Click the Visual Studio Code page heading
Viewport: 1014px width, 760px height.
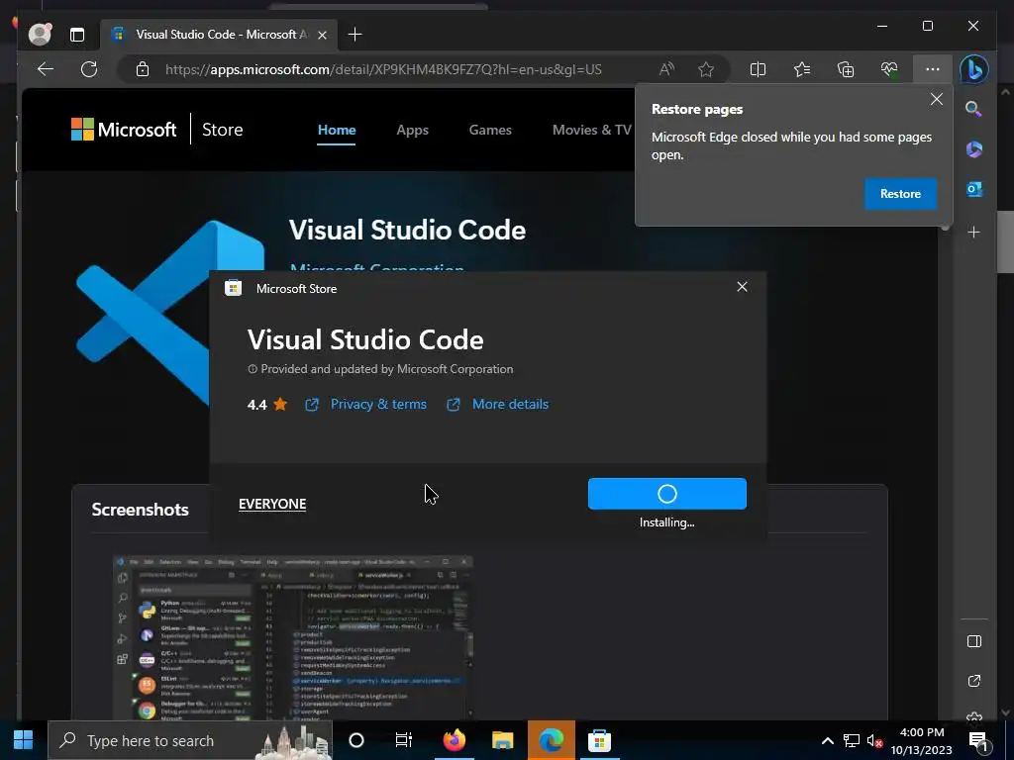click(x=407, y=230)
